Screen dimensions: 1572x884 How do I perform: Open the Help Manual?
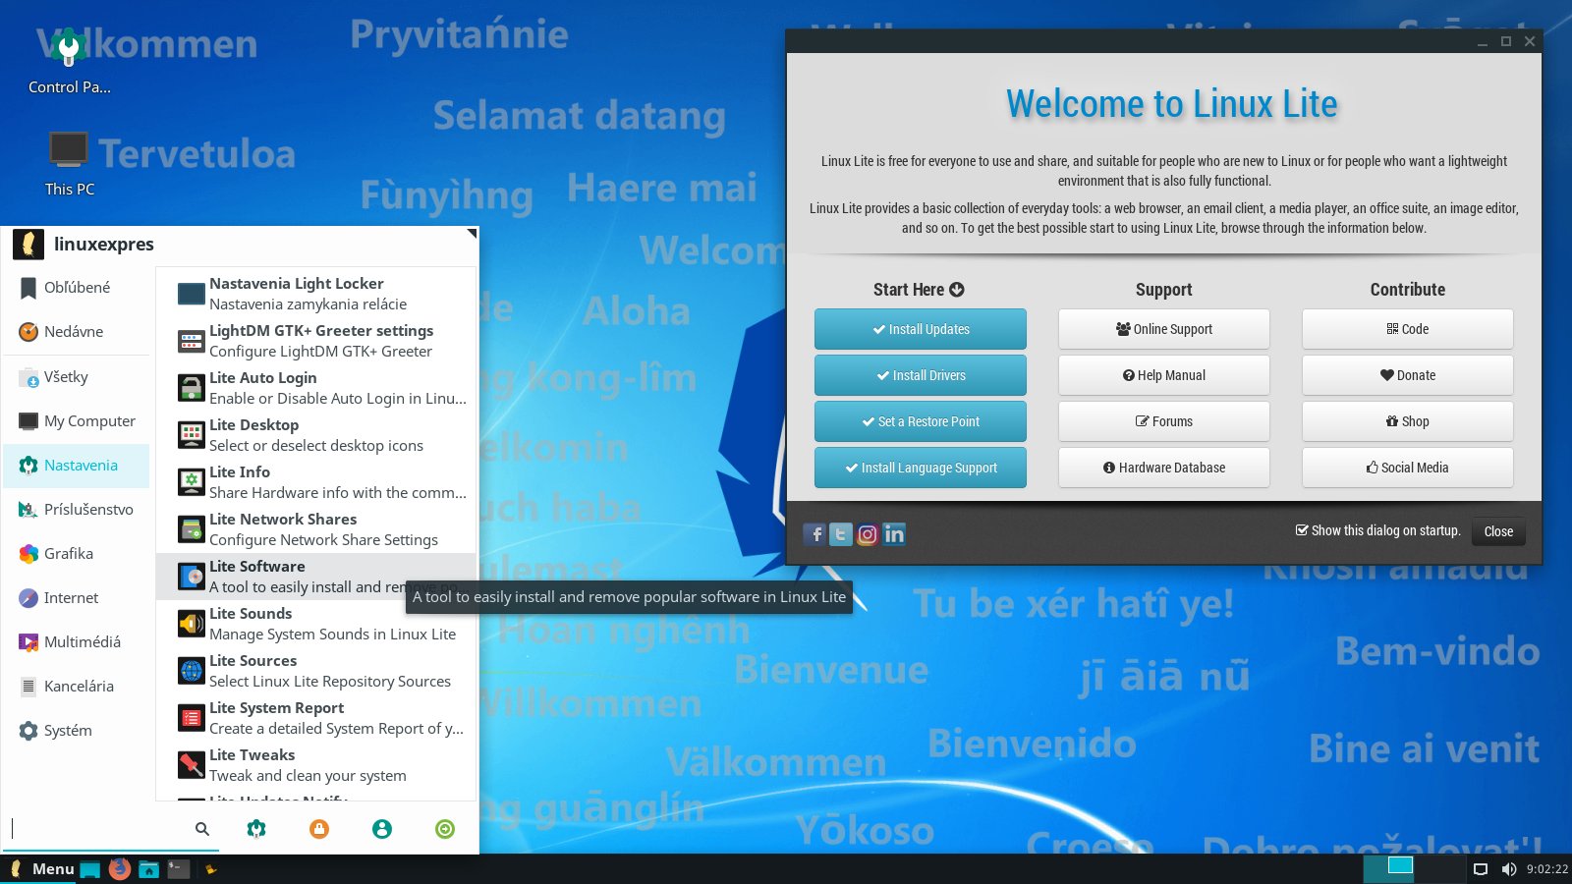coord(1164,375)
